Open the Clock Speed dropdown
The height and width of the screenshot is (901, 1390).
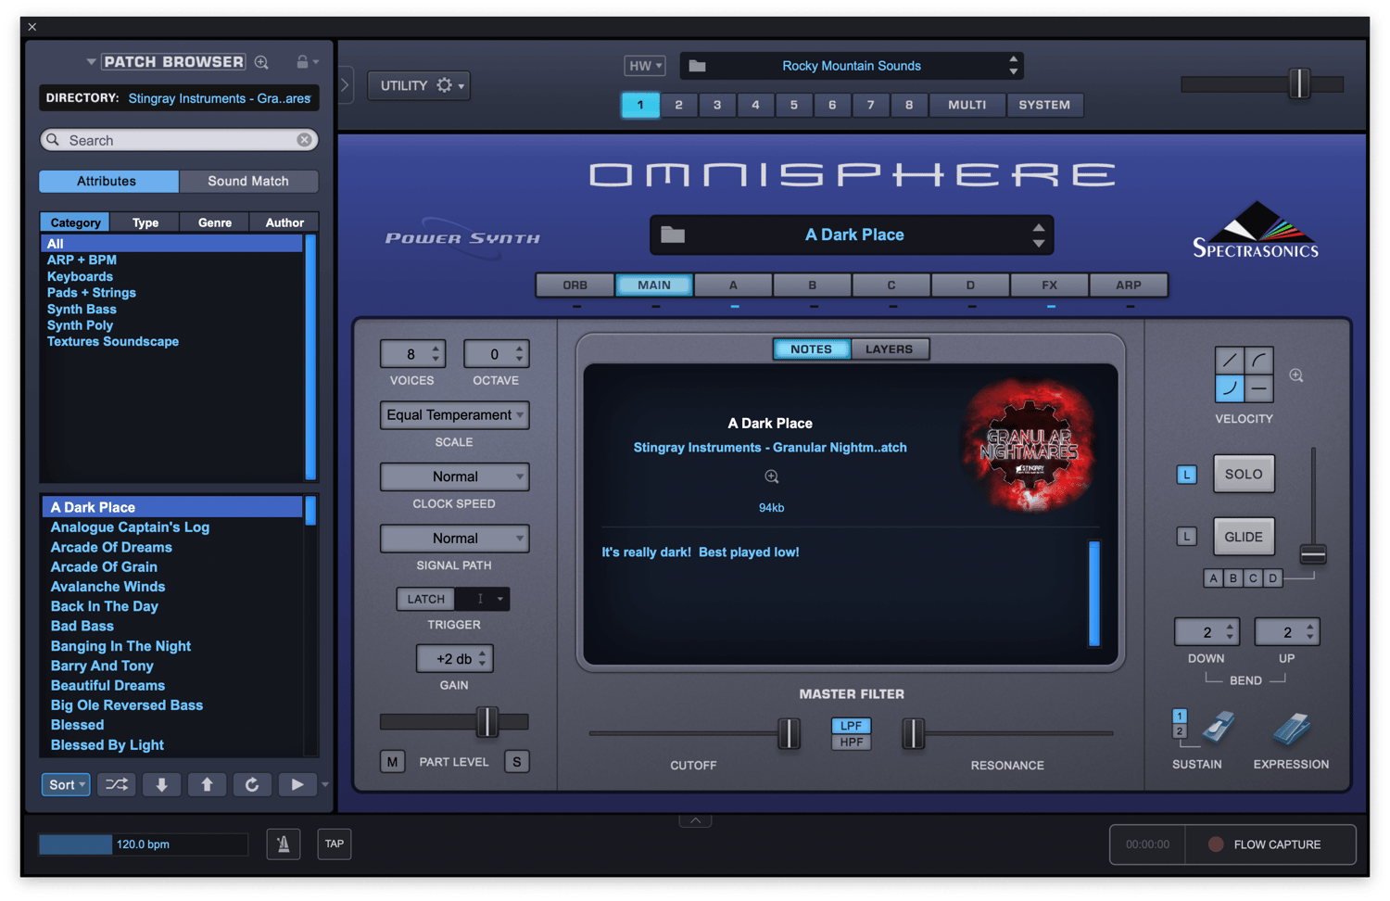454,476
